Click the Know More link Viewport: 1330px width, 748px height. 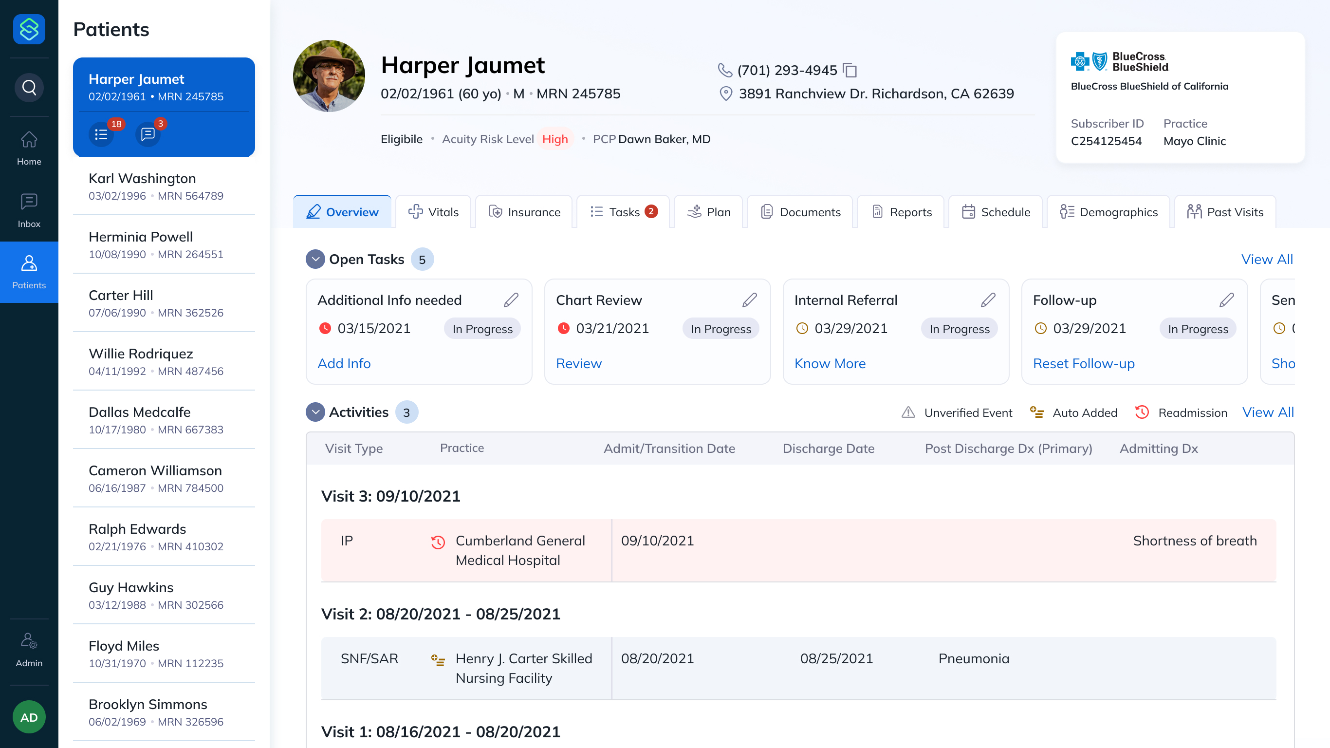[x=830, y=363]
